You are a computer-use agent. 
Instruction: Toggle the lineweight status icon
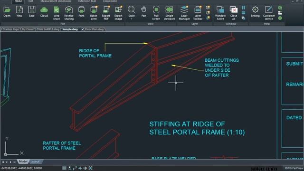tap(85, 168)
